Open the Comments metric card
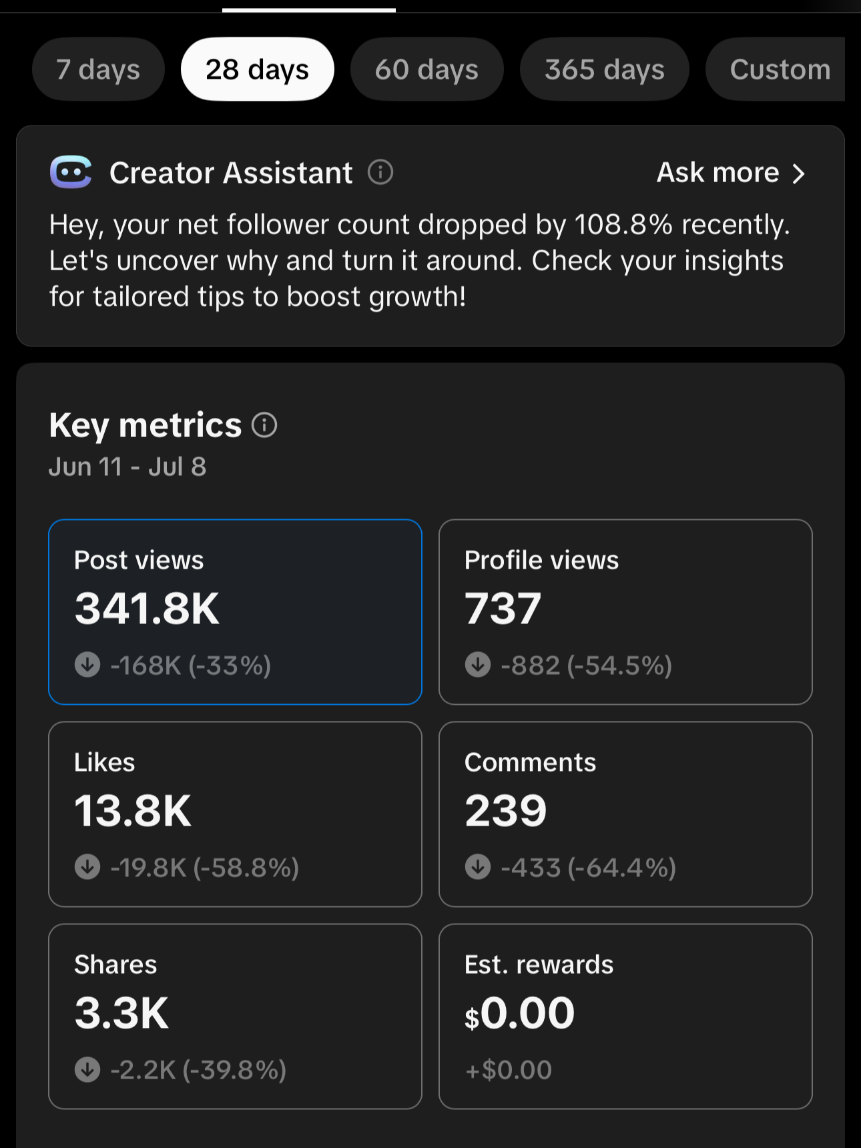 click(625, 814)
